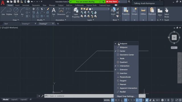182x102 pixels.
Task: Click the Undo arrow in quick access toolbar
Action: [32, 2]
